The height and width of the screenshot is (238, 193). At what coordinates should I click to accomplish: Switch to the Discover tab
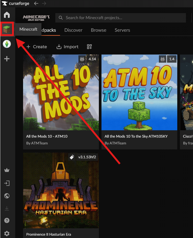73,30
